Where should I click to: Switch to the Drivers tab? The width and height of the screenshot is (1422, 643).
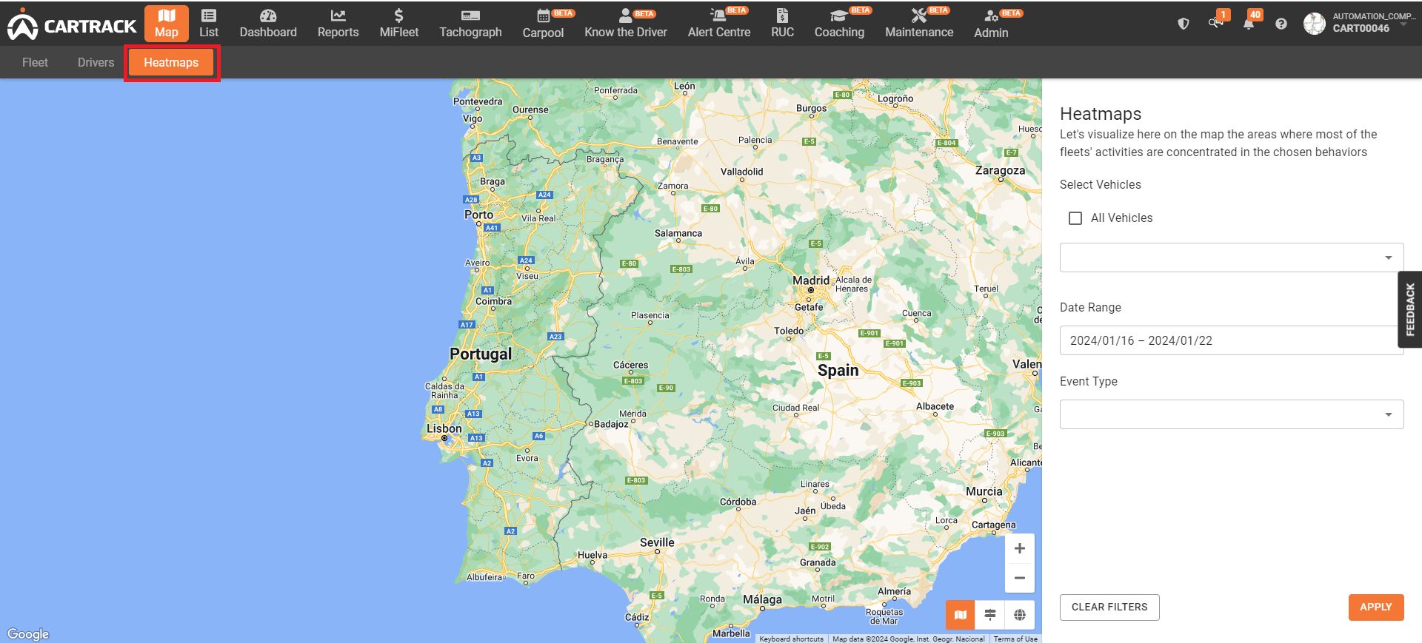(96, 62)
